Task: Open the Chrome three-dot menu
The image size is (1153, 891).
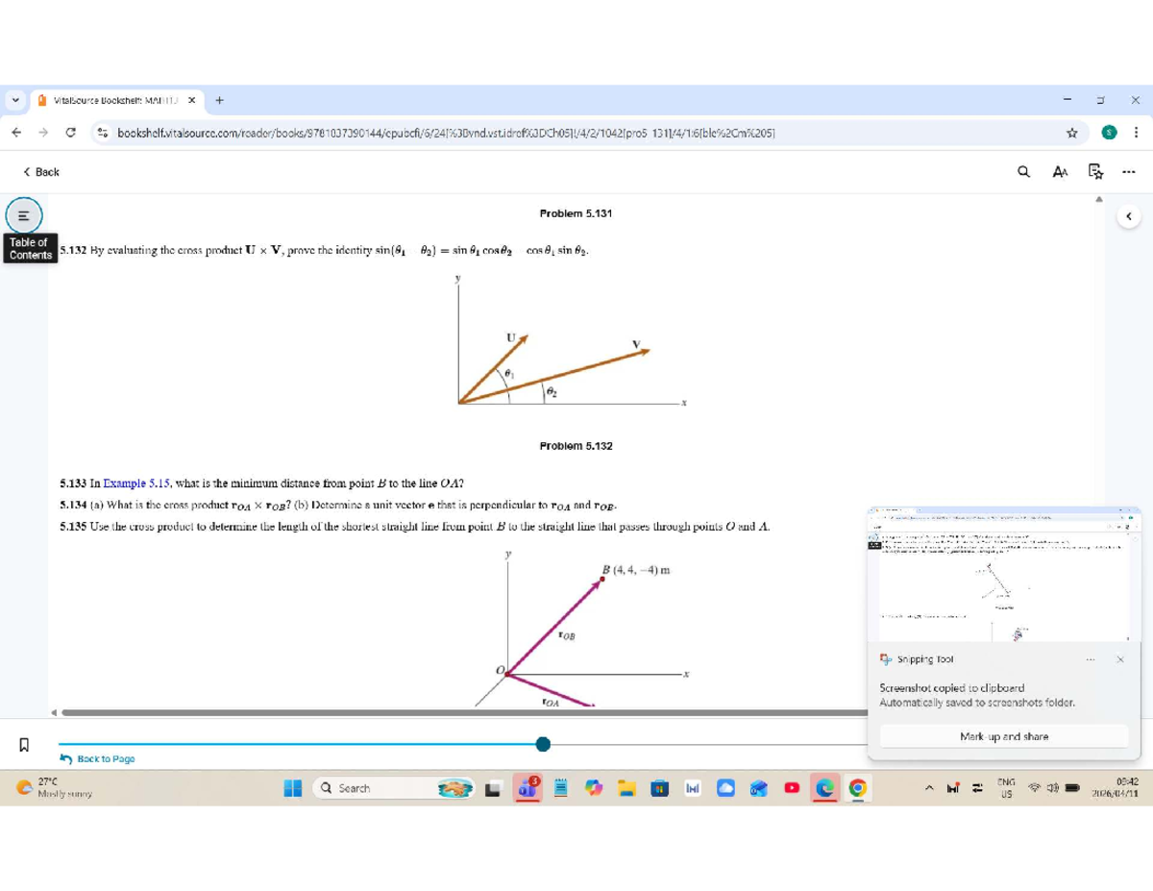Action: pos(1136,134)
